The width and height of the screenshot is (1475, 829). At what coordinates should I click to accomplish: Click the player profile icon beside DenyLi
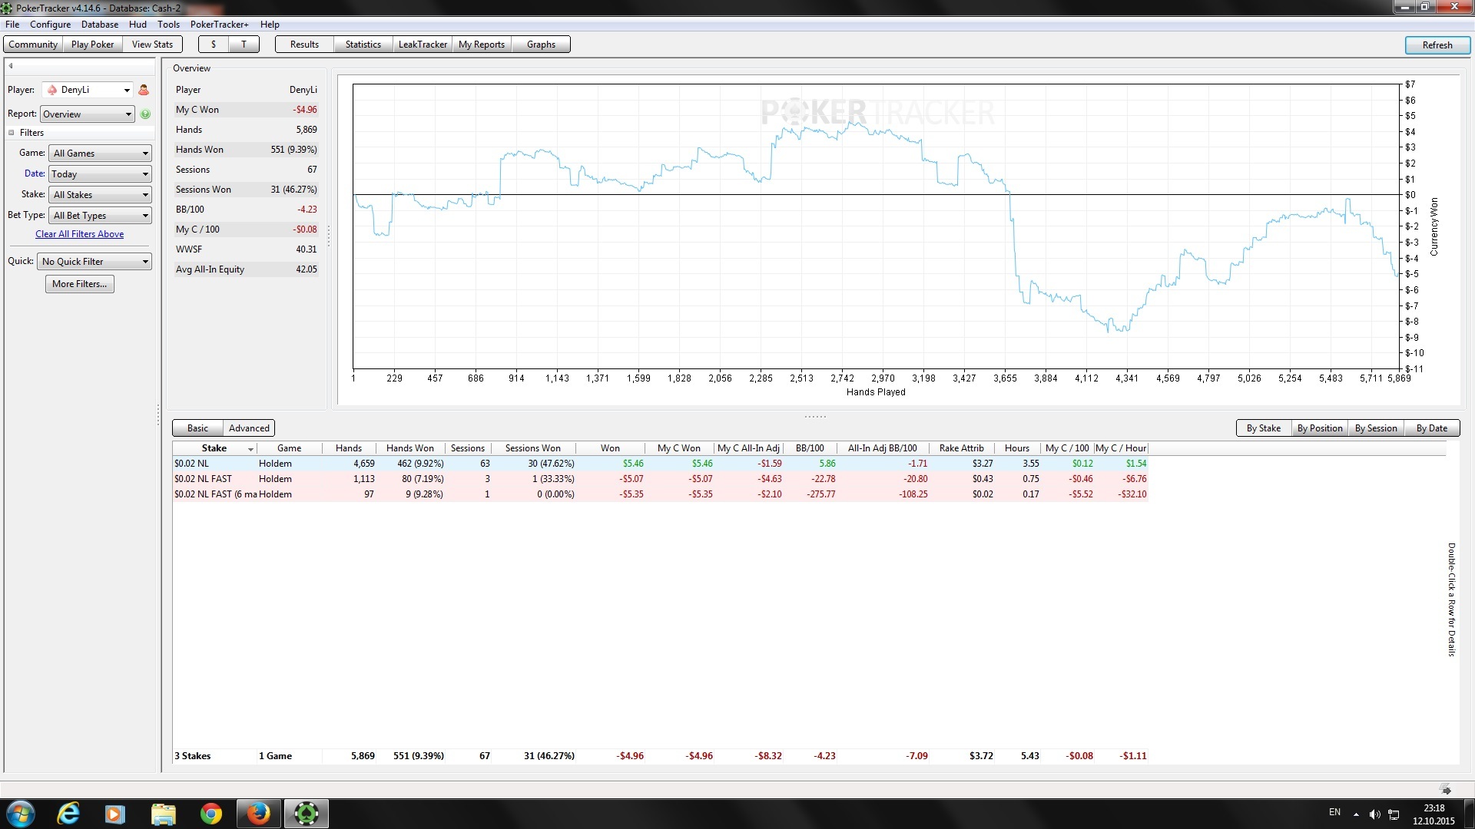click(x=144, y=91)
